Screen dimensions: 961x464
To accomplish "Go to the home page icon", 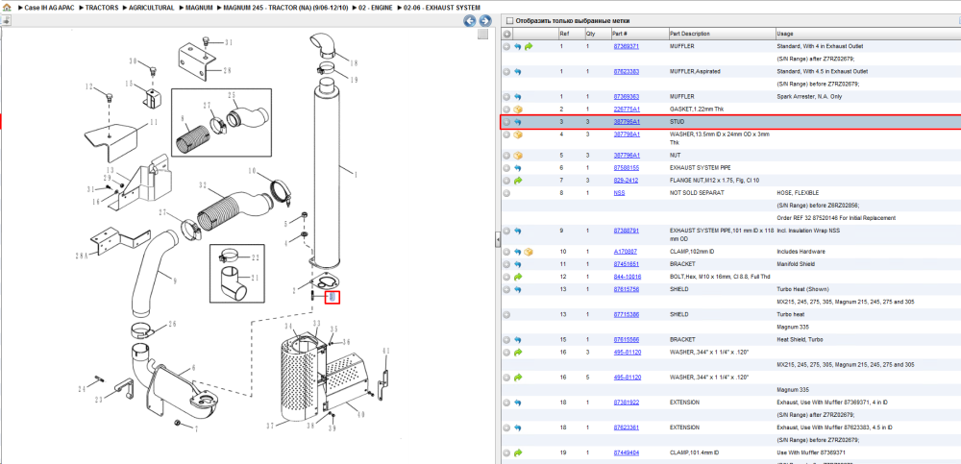I will 7,8.
